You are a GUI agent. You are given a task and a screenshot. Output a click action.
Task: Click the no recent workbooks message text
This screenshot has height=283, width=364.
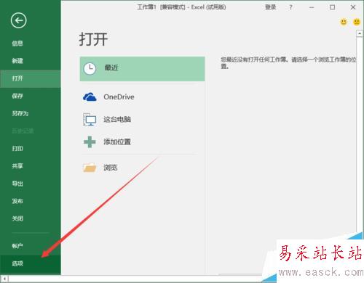[x=288, y=62]
